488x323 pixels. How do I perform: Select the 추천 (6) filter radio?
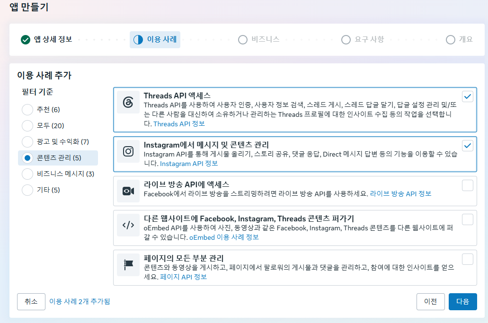click(x=27, y=110)
